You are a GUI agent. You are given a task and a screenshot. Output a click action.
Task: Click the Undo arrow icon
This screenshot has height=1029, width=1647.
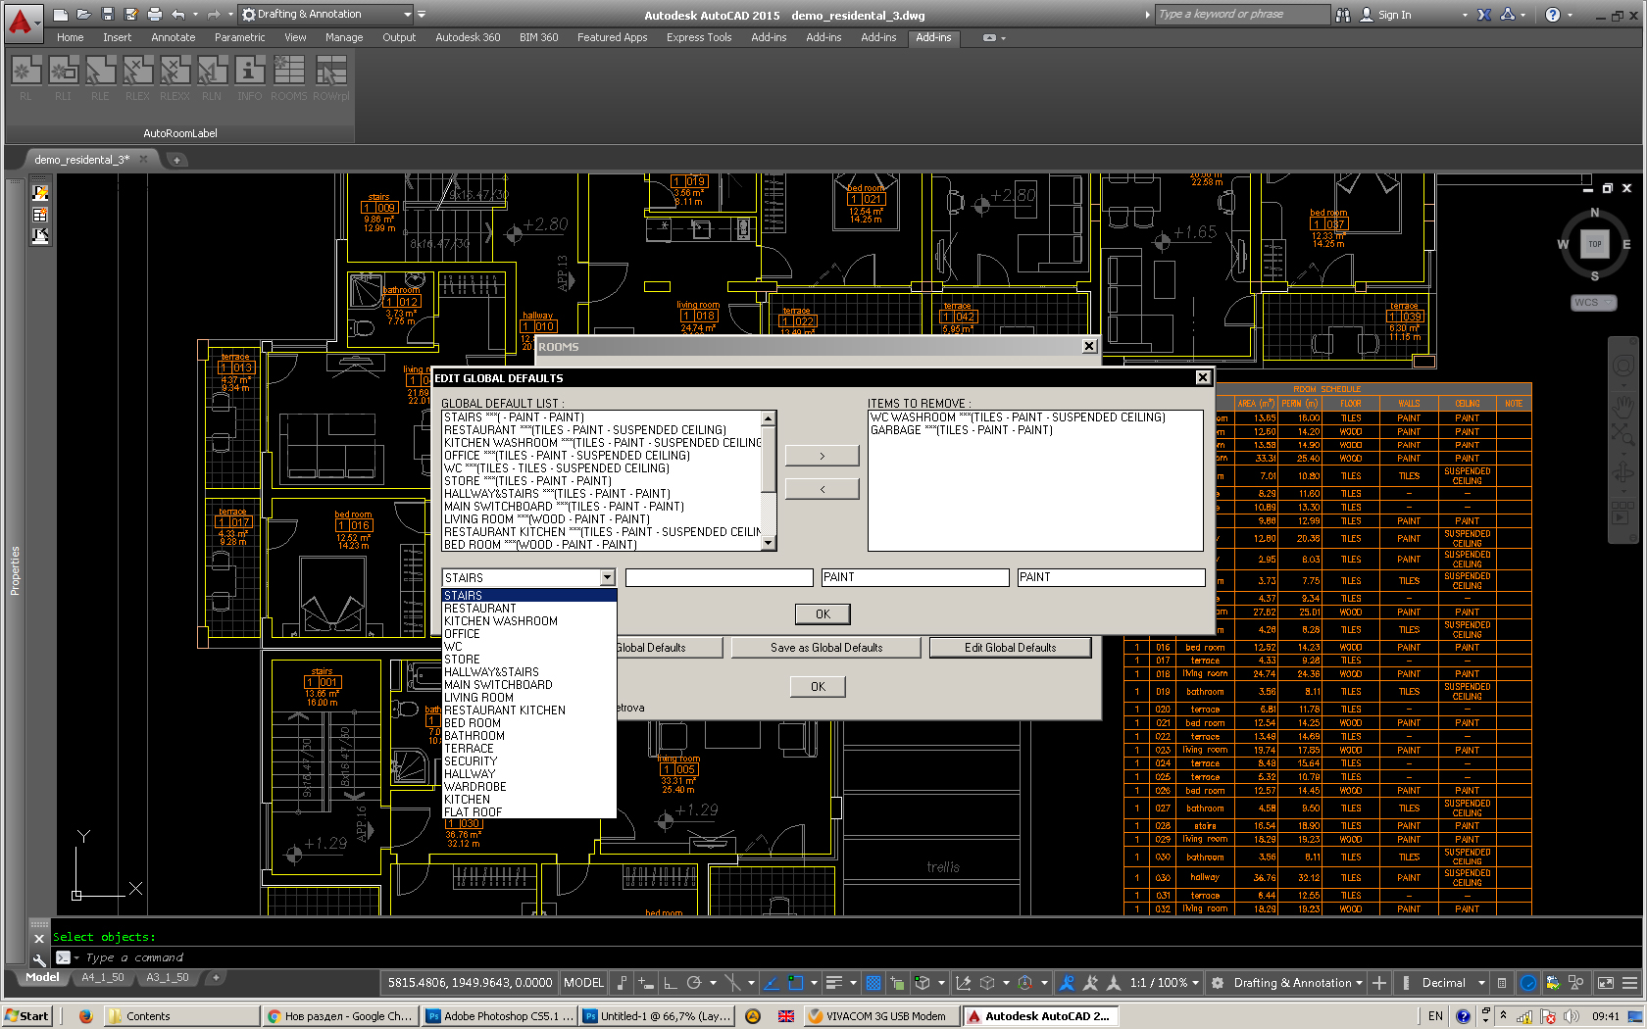point(177,15)
